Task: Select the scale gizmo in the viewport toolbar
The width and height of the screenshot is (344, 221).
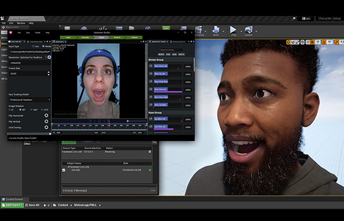Action: point(297,42)
